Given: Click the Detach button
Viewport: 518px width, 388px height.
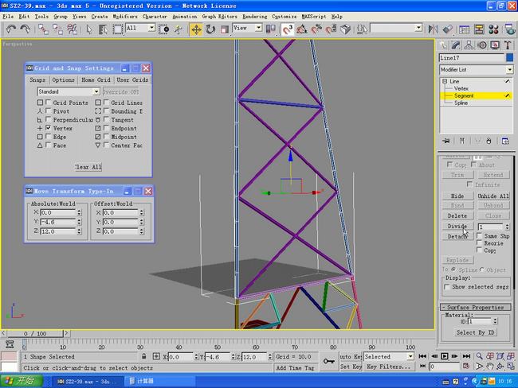Looking at the screenshot, I should pos(457,236).
